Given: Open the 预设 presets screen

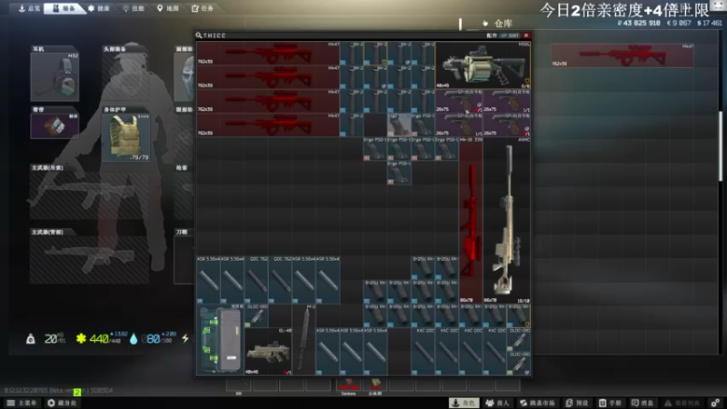Looking at the screenshot, I should [577, 403].
